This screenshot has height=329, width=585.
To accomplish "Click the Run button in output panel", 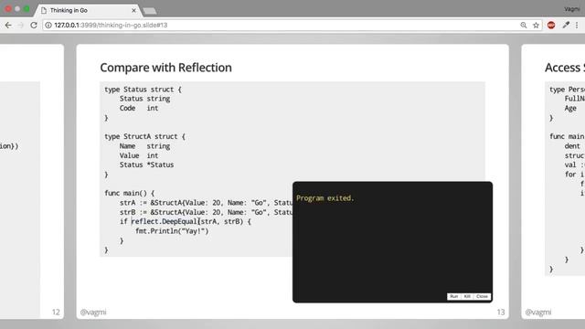I will pyautogui.click(x=453, y=296).
